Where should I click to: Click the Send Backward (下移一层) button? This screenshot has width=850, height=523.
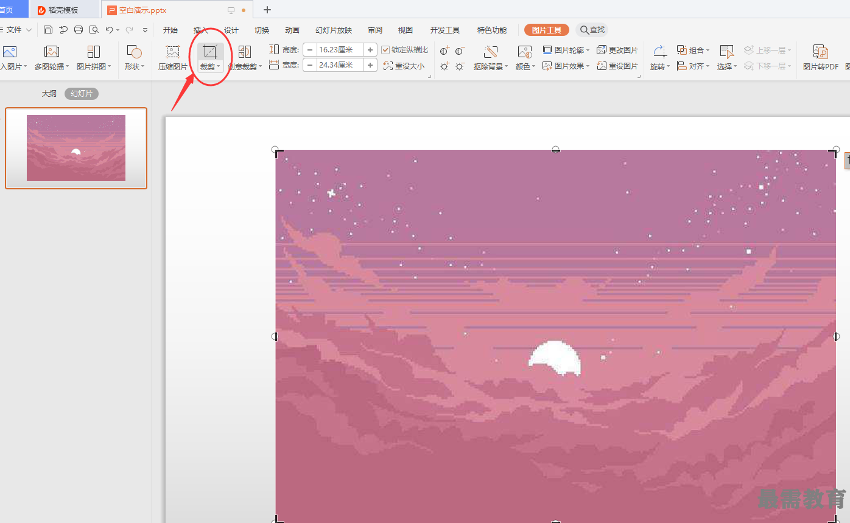tap(768, 66)
